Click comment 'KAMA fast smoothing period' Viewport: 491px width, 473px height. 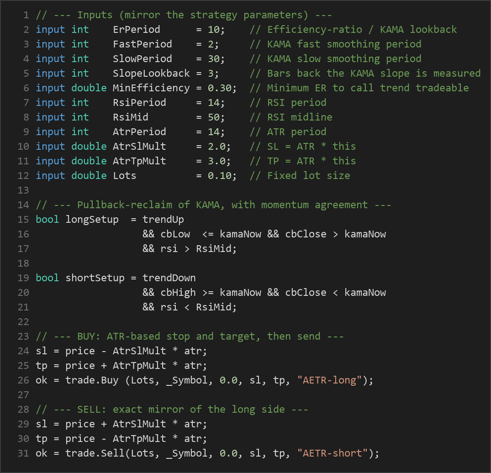click(x=335, y=44)
